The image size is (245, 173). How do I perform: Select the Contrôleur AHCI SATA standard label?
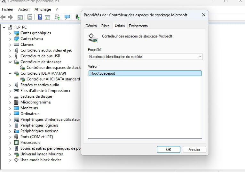pos(53,79)
